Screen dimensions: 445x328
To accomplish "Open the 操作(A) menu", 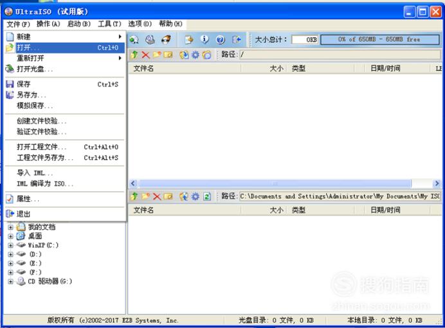I will point(48,24).
